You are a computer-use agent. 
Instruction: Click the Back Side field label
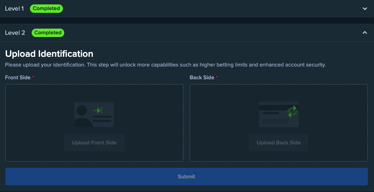click(x=202, y=78)
